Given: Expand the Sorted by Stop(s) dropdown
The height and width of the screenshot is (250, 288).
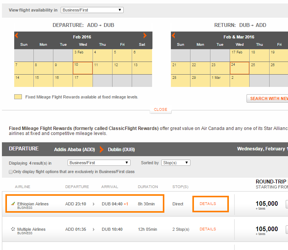Looking at the screenshot, I should 175,163.
